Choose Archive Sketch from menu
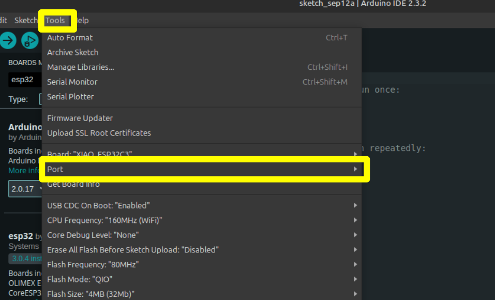The image size is (495, 300). point(72,52)
